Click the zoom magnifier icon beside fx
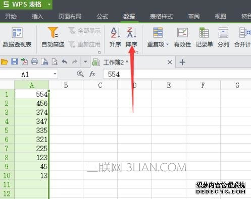 (x=80, y=74)
